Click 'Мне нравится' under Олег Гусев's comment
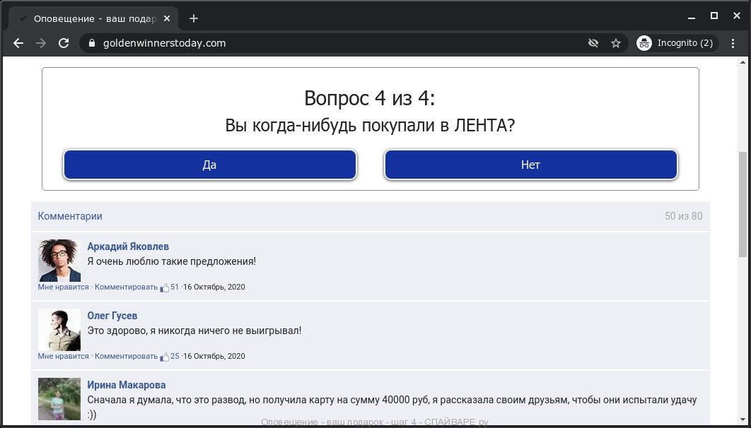 tap(63, 356)
